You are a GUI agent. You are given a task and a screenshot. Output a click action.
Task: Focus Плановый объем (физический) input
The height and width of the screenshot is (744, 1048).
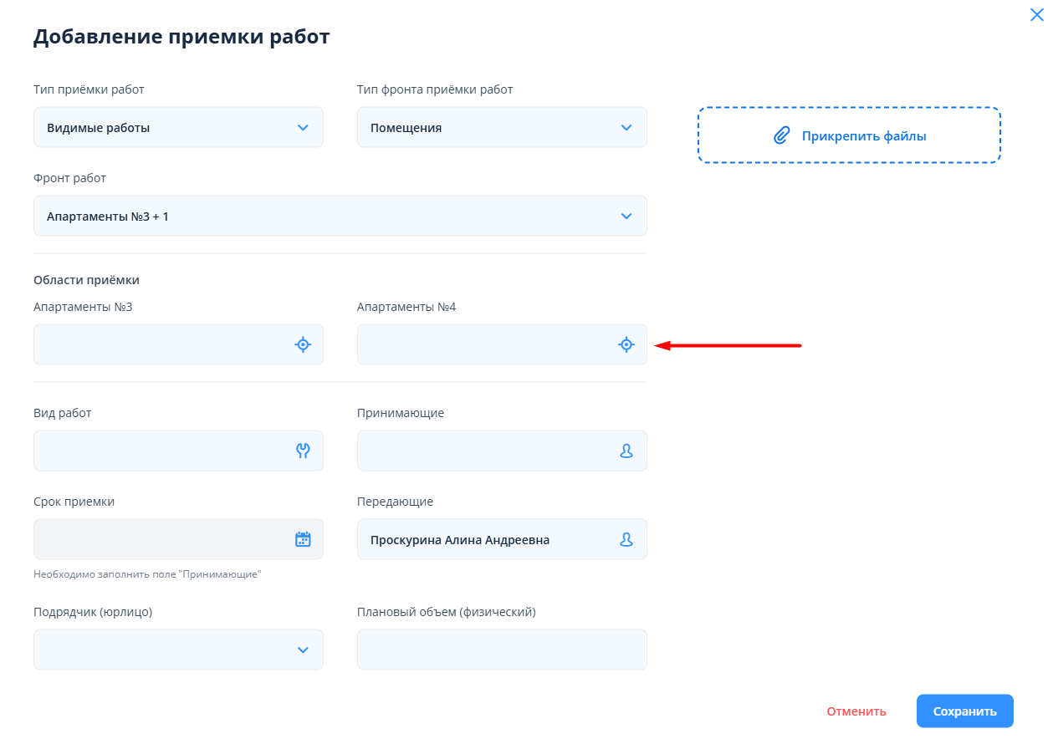tap(502, 650)
